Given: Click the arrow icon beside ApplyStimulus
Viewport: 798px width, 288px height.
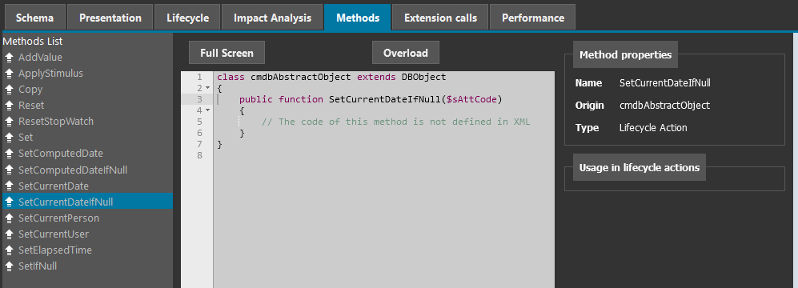Looking at the screenshot, I should (x=9, y=74).
